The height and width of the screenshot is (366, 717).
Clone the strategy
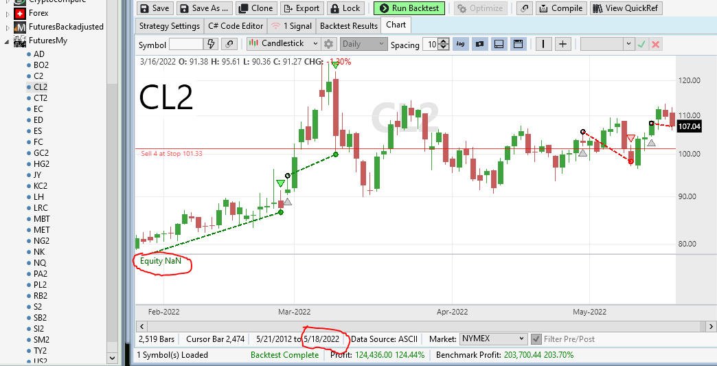pyautogui.click(x=257, y=8)
